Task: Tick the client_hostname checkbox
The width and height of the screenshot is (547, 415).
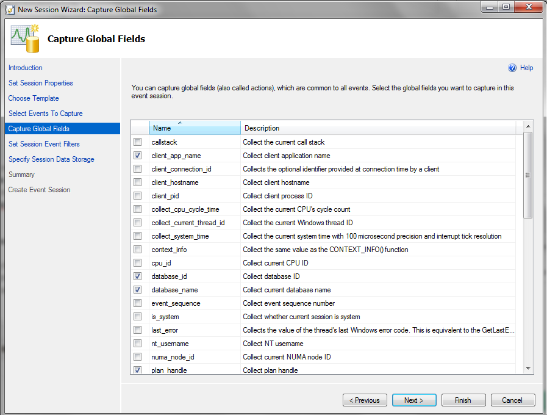Action: (x=138, y=182)
